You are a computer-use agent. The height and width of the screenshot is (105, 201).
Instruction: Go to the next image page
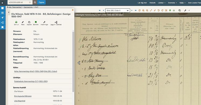click(x=132, y=10)
